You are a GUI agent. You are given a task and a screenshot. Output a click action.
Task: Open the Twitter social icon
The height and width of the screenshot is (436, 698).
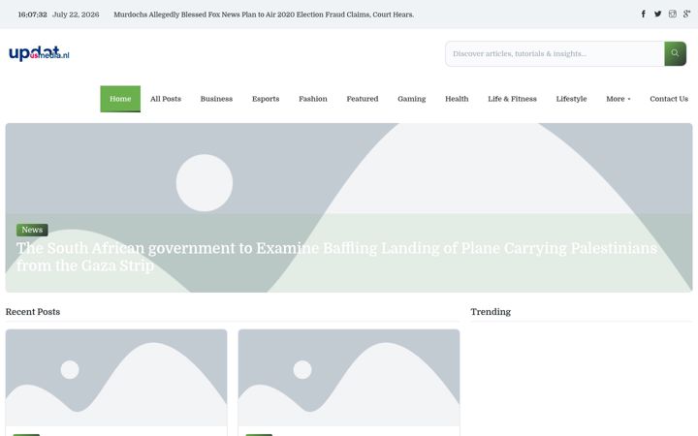(657, 14)
